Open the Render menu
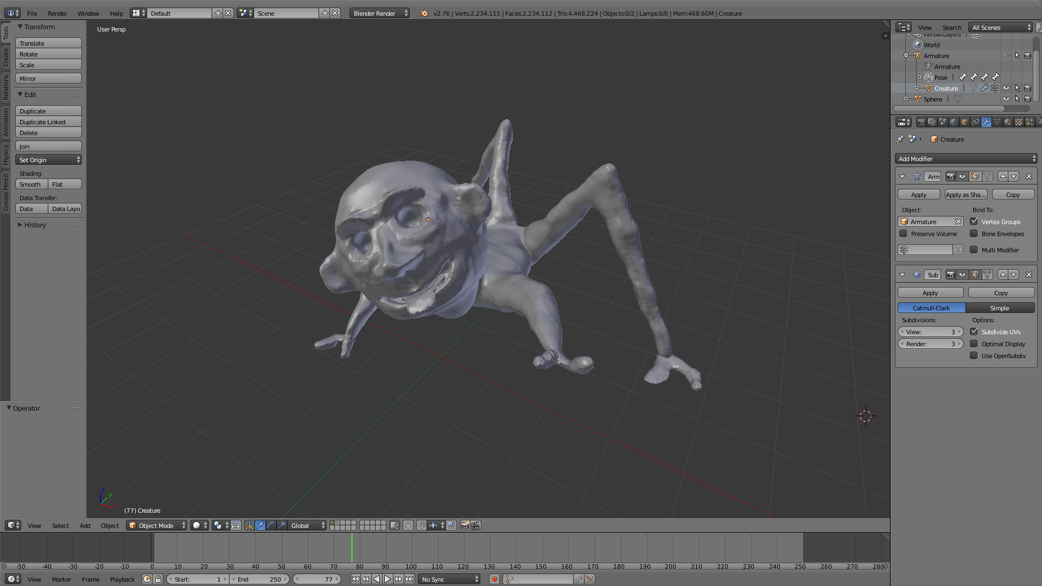 (57, 13)
